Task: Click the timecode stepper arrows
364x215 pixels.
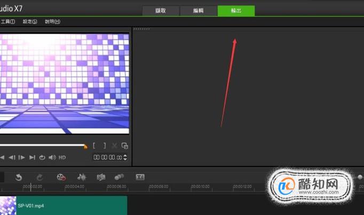Action: coord(125,157)
